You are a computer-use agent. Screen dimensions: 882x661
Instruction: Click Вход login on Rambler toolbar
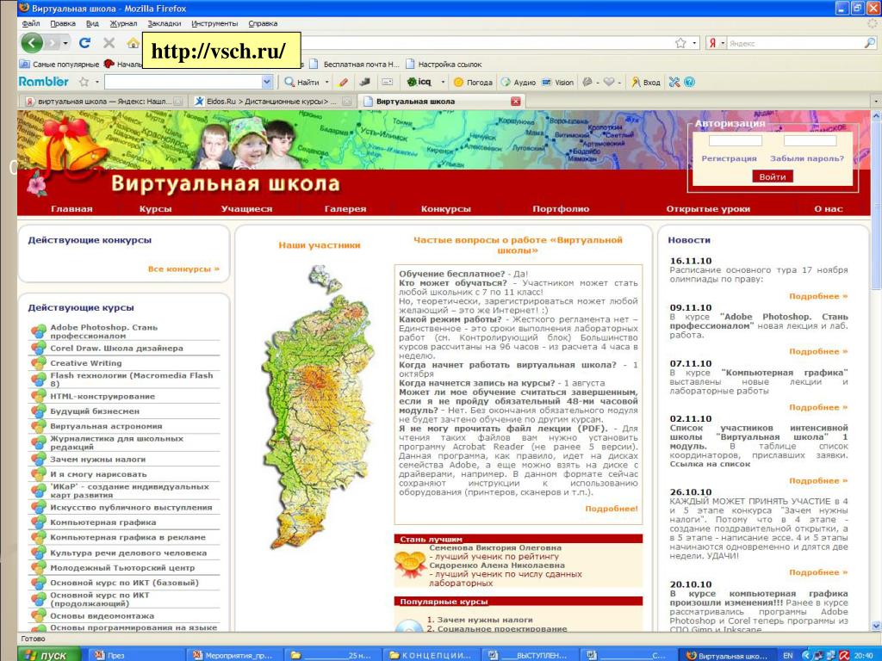coord(646,82)
